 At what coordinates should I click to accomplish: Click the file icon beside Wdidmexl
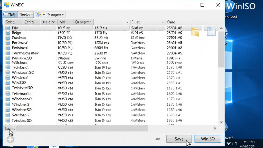click(x=7, y=62)
